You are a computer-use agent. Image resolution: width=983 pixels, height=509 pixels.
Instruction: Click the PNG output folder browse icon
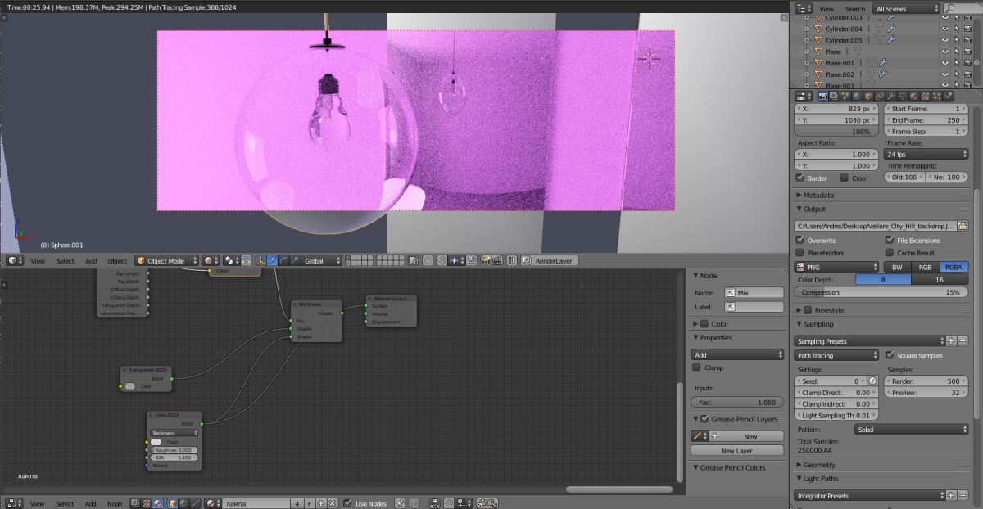(963, 225)
